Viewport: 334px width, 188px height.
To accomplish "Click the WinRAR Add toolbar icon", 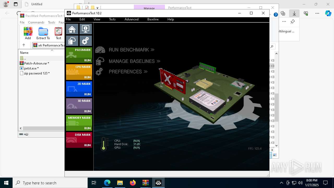I will pos(28,33).
